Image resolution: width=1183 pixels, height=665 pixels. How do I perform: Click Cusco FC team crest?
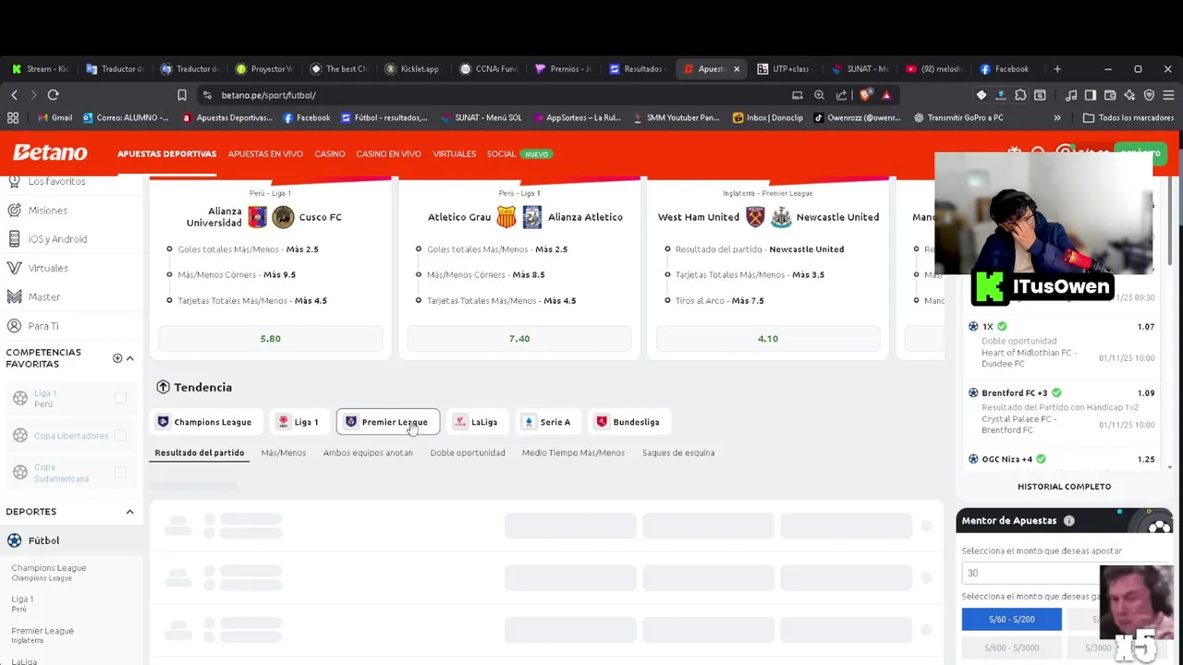click(283, 217)
